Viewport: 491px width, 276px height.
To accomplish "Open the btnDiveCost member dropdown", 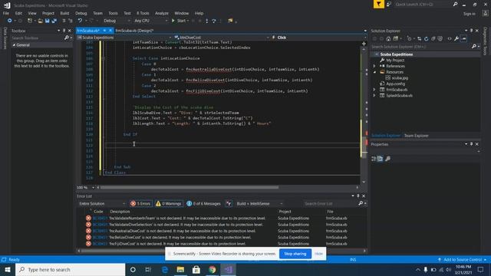I will click(221, 38).
